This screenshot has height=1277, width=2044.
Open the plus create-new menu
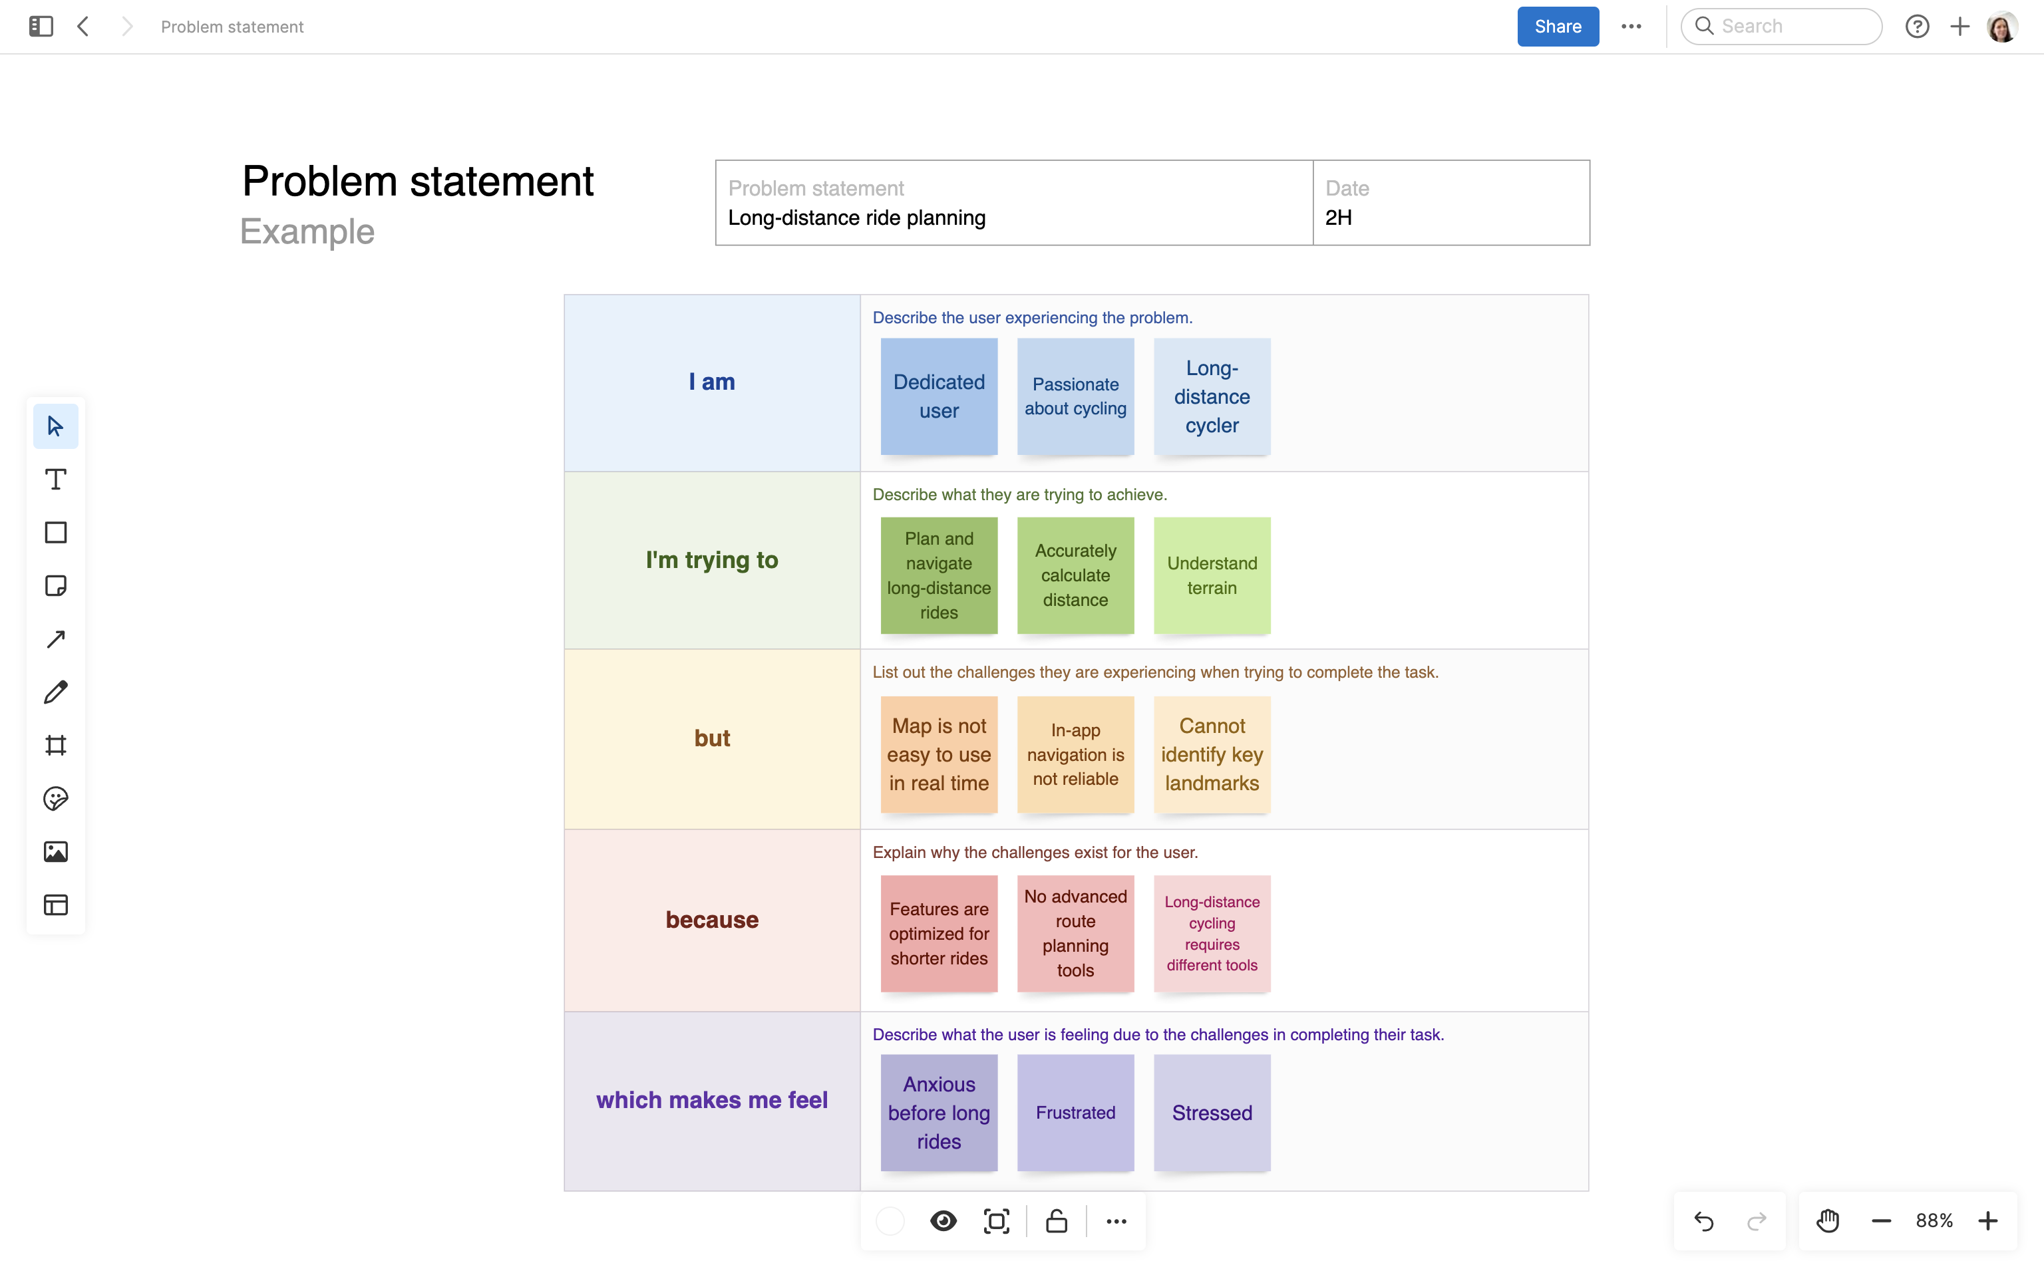[1959, 26]
